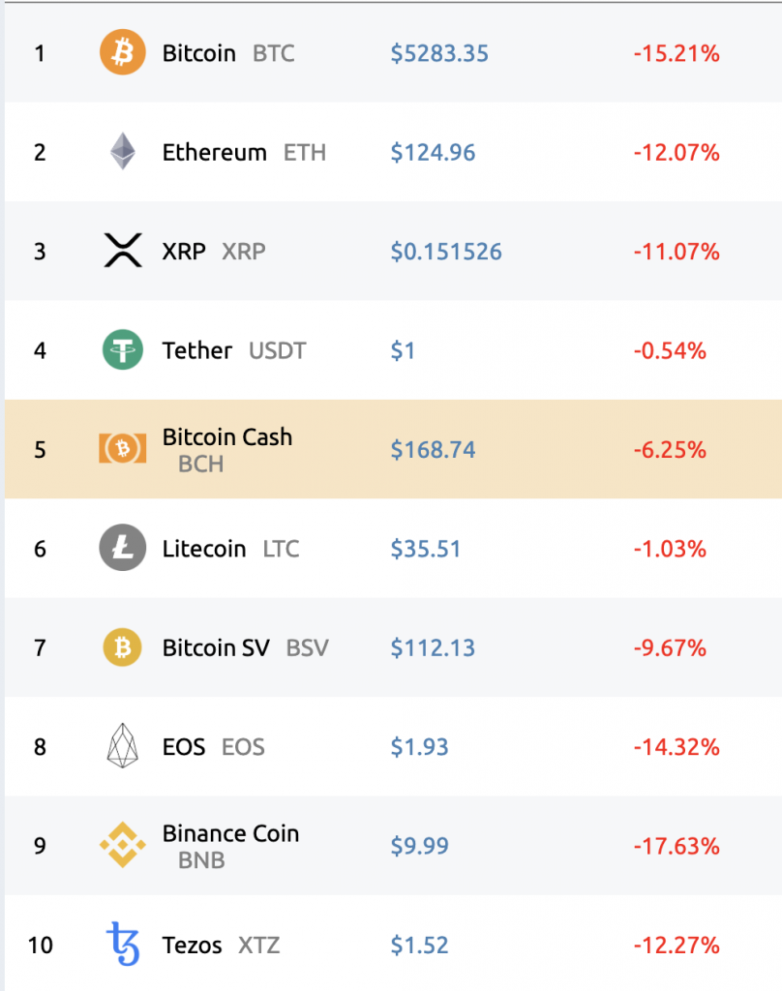Click the EOS -14.32% change value

(x=677, y=747)
